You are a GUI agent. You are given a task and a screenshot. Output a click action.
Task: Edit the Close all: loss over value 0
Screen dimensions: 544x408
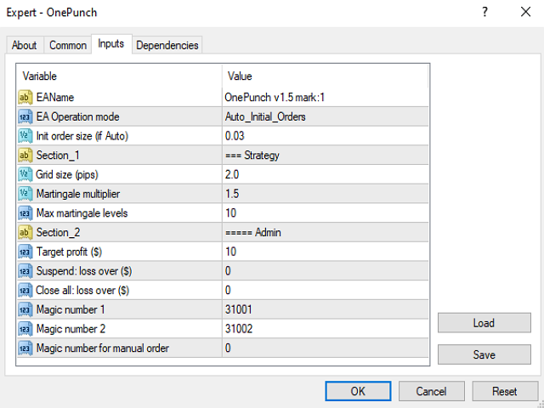click(325, 291)
